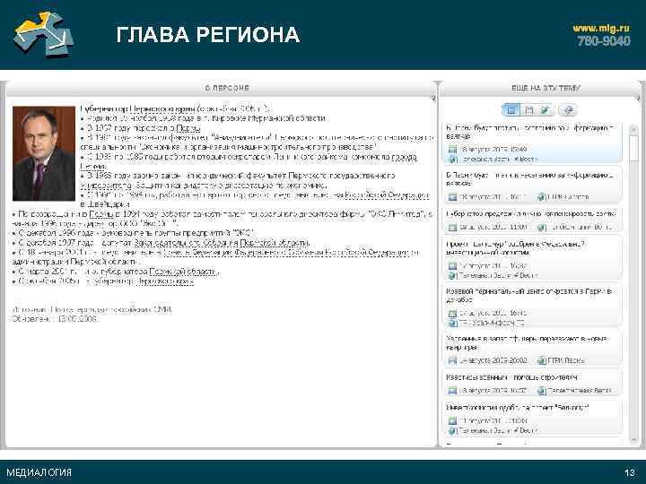Click the 'ГТРК Пермь' source icon

click(542, 360)
